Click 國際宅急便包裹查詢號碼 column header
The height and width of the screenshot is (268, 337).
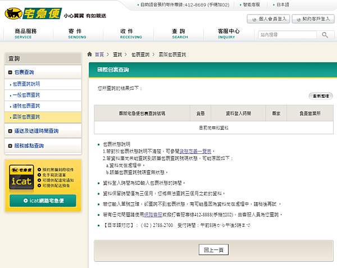142,113
